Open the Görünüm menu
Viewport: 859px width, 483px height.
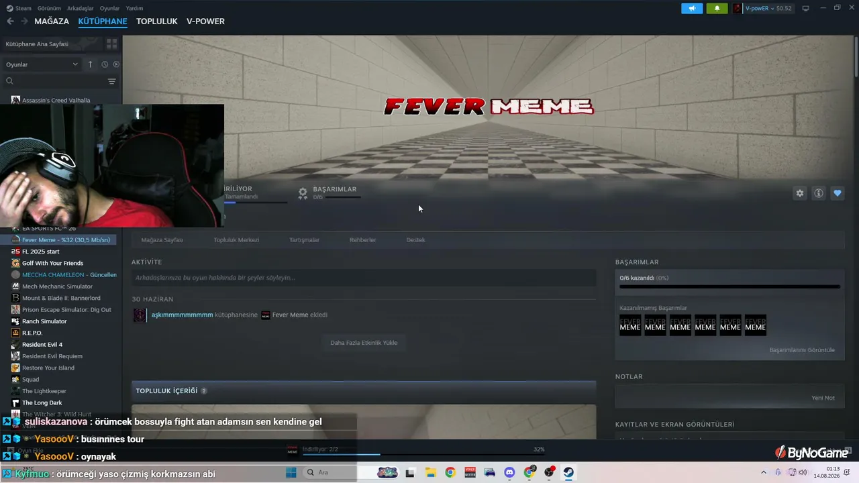(49, 8)
